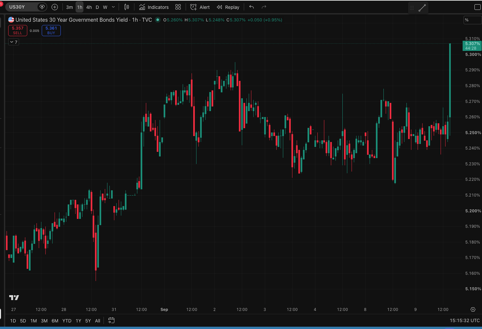Set range to 1Y
Image resolution: width=482 pixels, height=329 pixels.
78,321
